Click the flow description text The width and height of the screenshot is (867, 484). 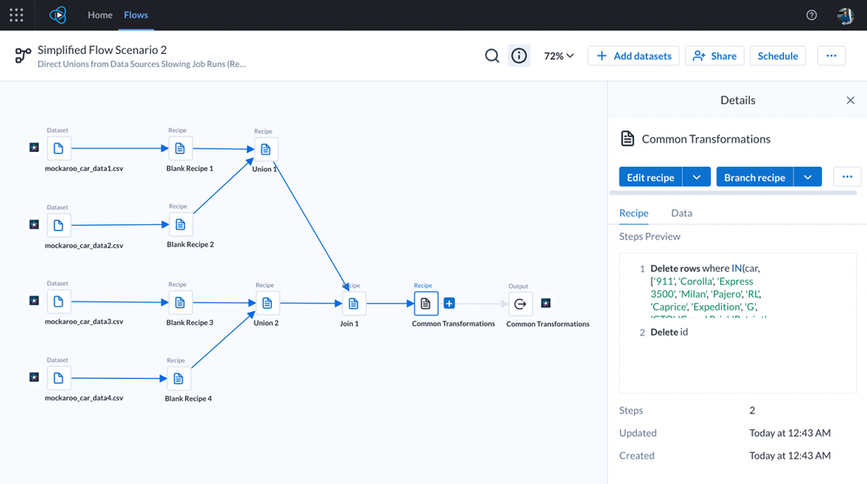[142, 64]
